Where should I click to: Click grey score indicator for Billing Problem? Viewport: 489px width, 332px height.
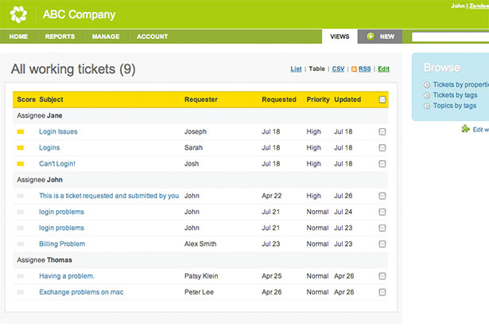[x=21, y=244]
